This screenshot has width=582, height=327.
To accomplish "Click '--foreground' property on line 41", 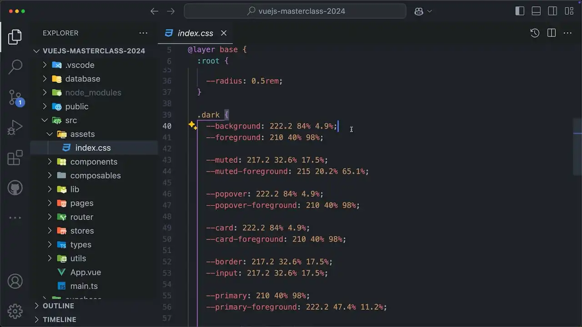I will click(x=233, y=137).
